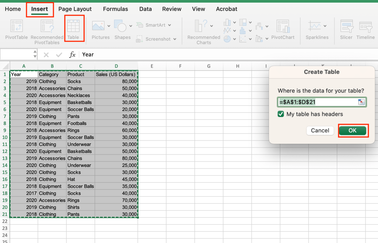Insert a column chart

click(x=227, y=22)
